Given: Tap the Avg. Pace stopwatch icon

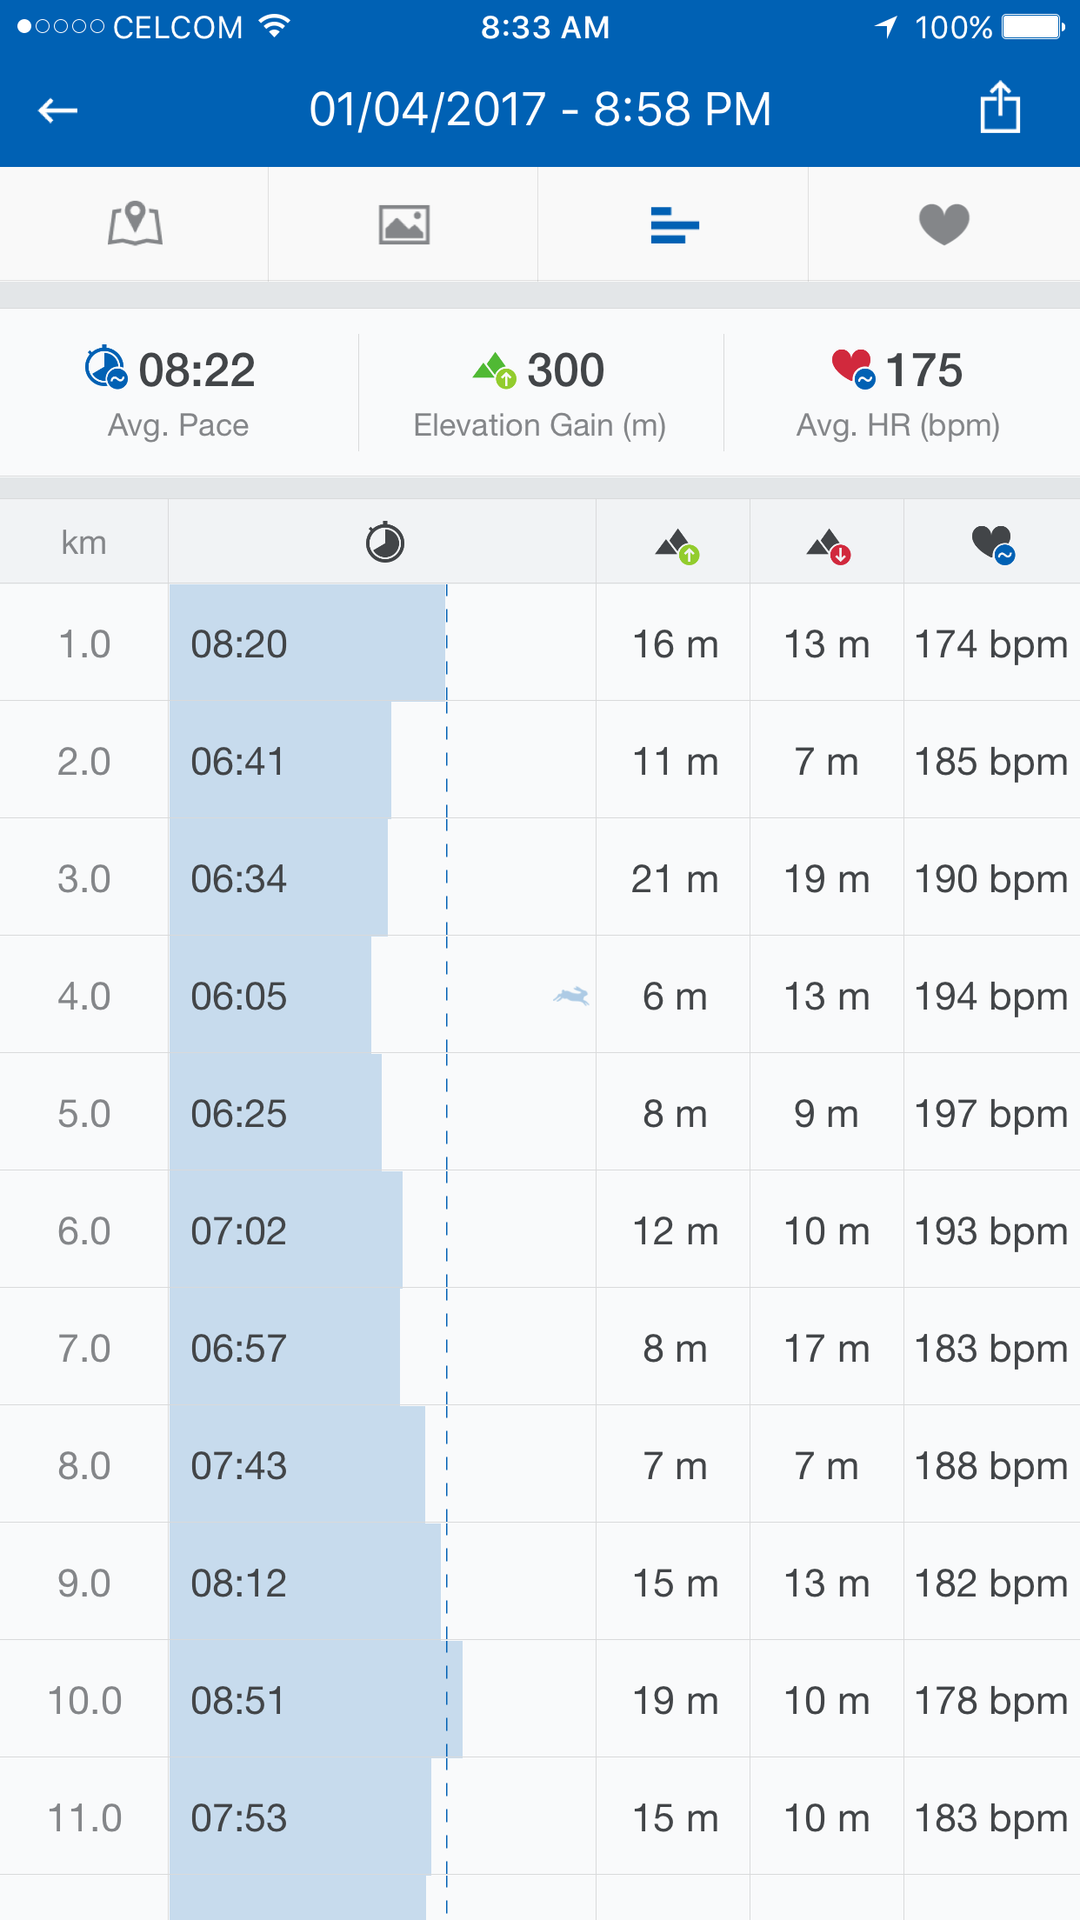Looking at the screenshot, I should [106, 368].
